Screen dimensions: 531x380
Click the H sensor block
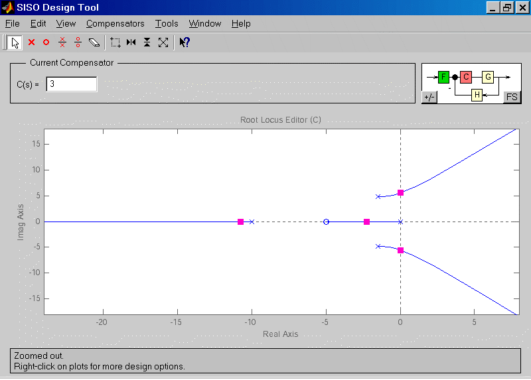477,95
